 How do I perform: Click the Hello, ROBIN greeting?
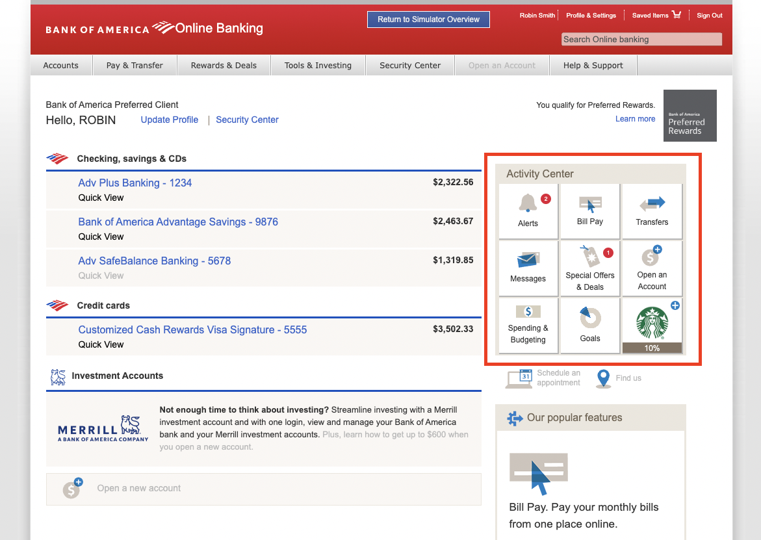tap(81, 120)
